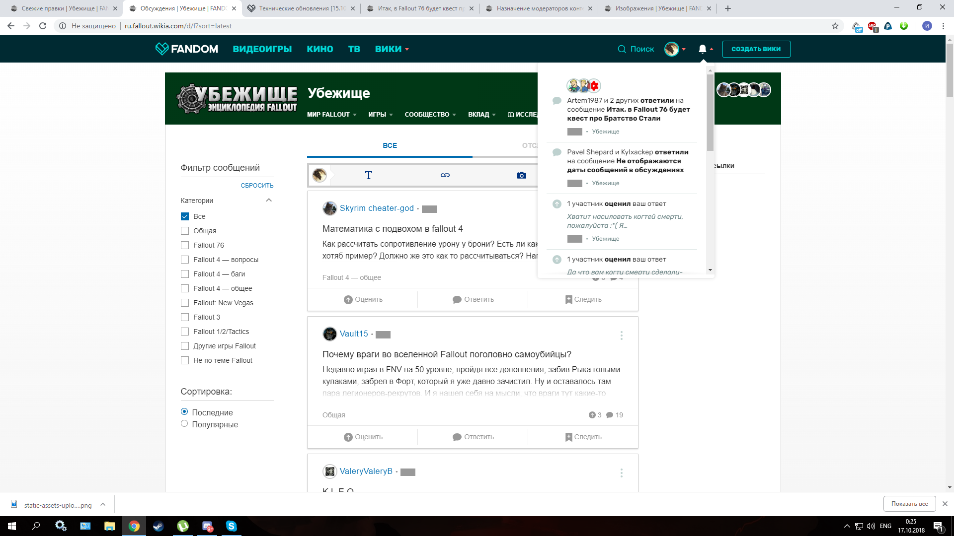
Task: Bookmark this page with the star
Action: [x=835, y=26]
